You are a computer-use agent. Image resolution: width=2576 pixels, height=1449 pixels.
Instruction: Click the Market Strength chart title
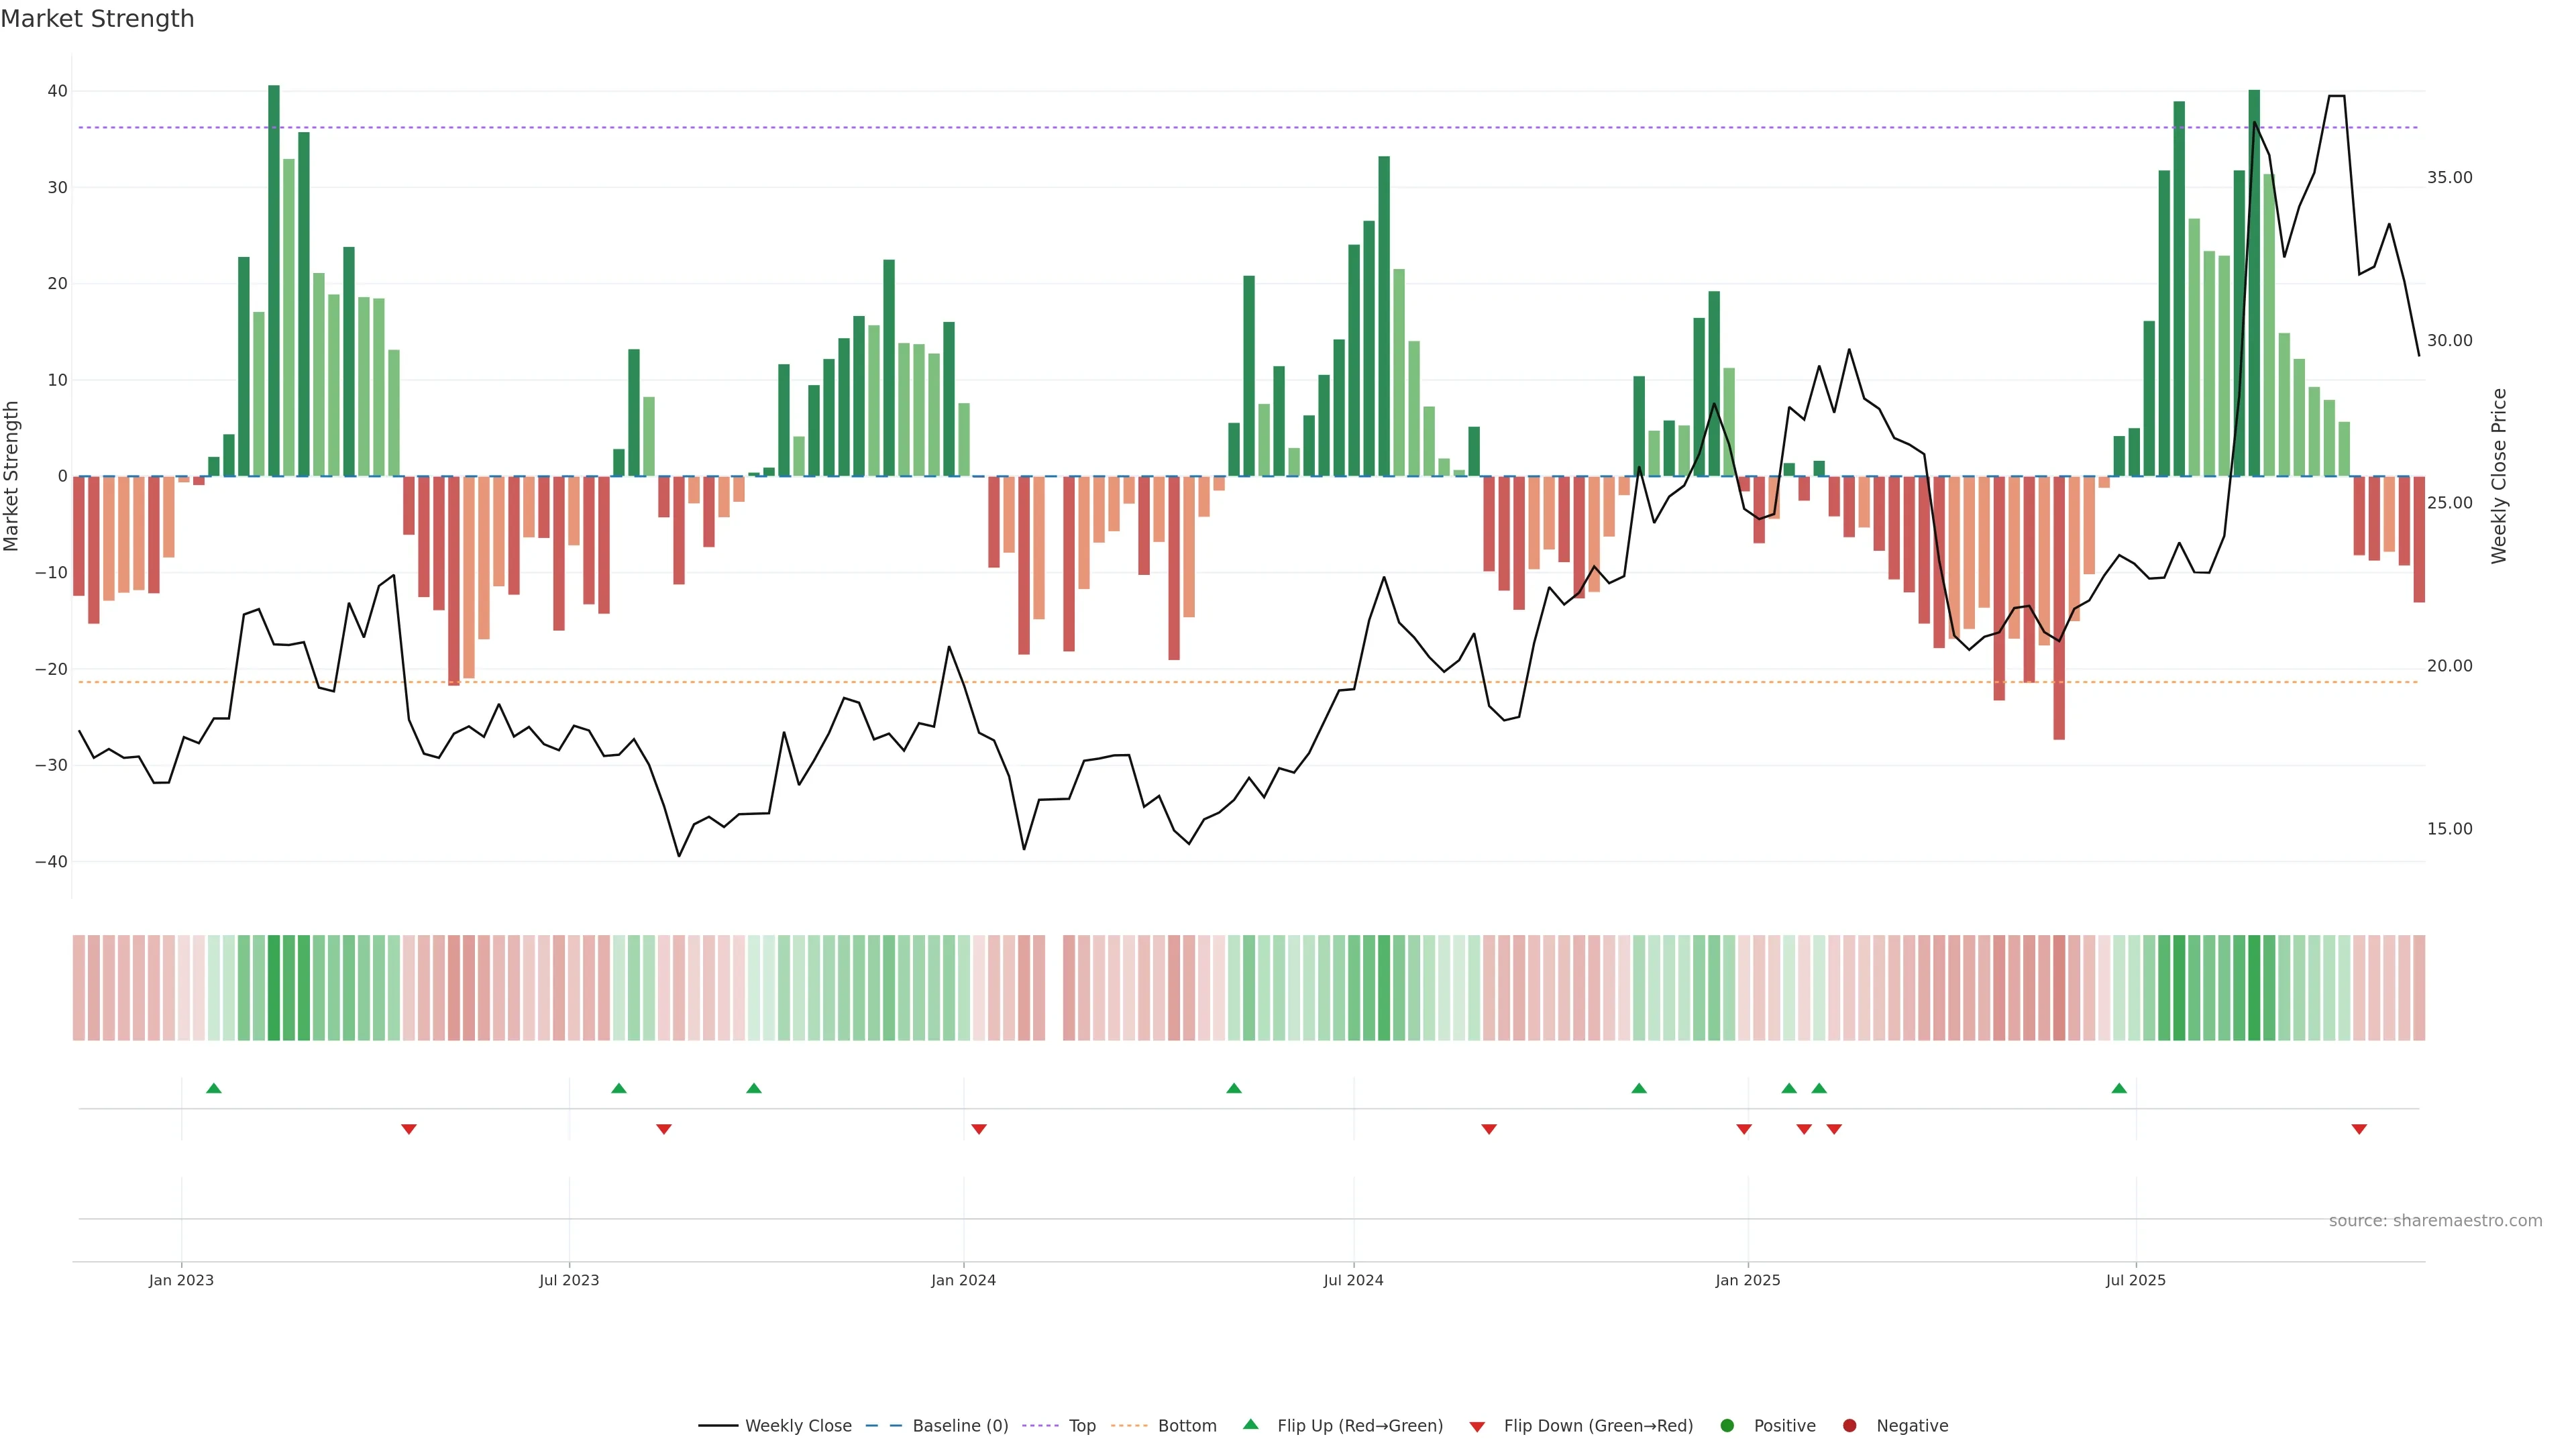[x=97, y=19]
